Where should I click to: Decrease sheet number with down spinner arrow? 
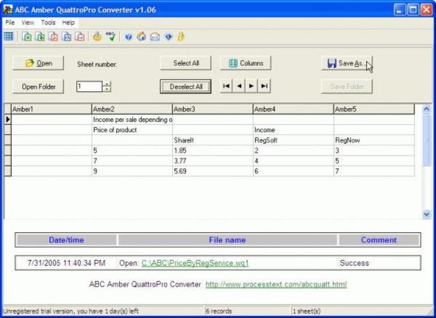pos(107,89)
